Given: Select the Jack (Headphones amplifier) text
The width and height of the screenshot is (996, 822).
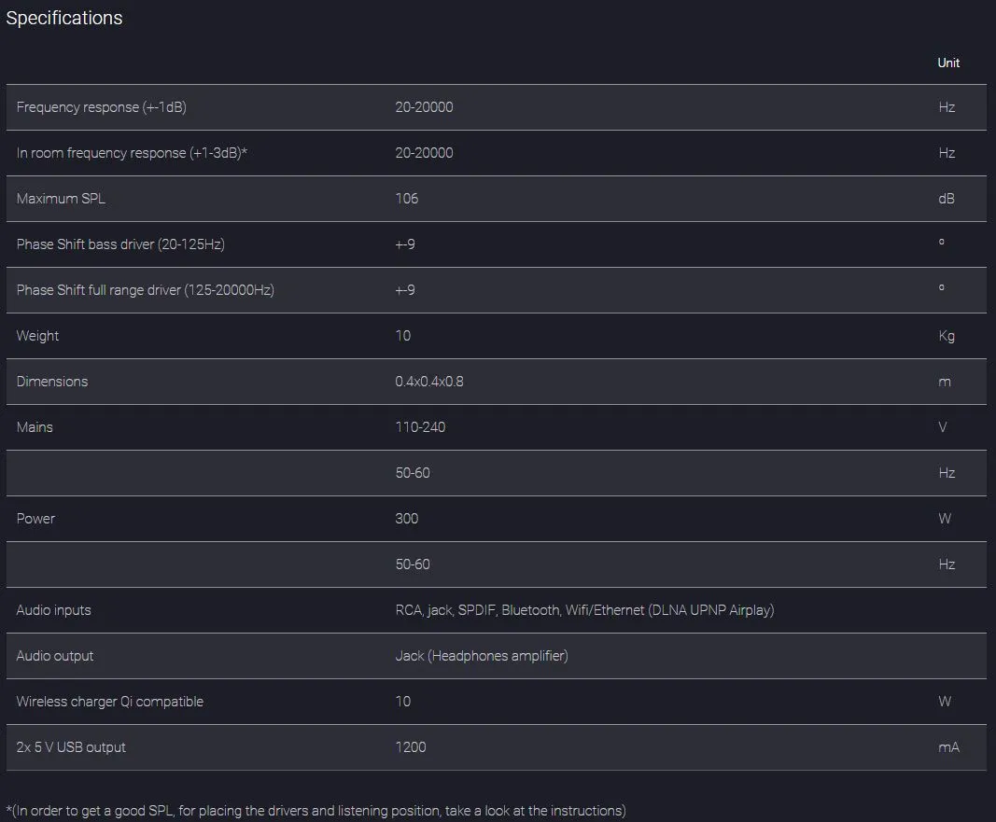Looking at the screenshot, I should pos(482,656).
